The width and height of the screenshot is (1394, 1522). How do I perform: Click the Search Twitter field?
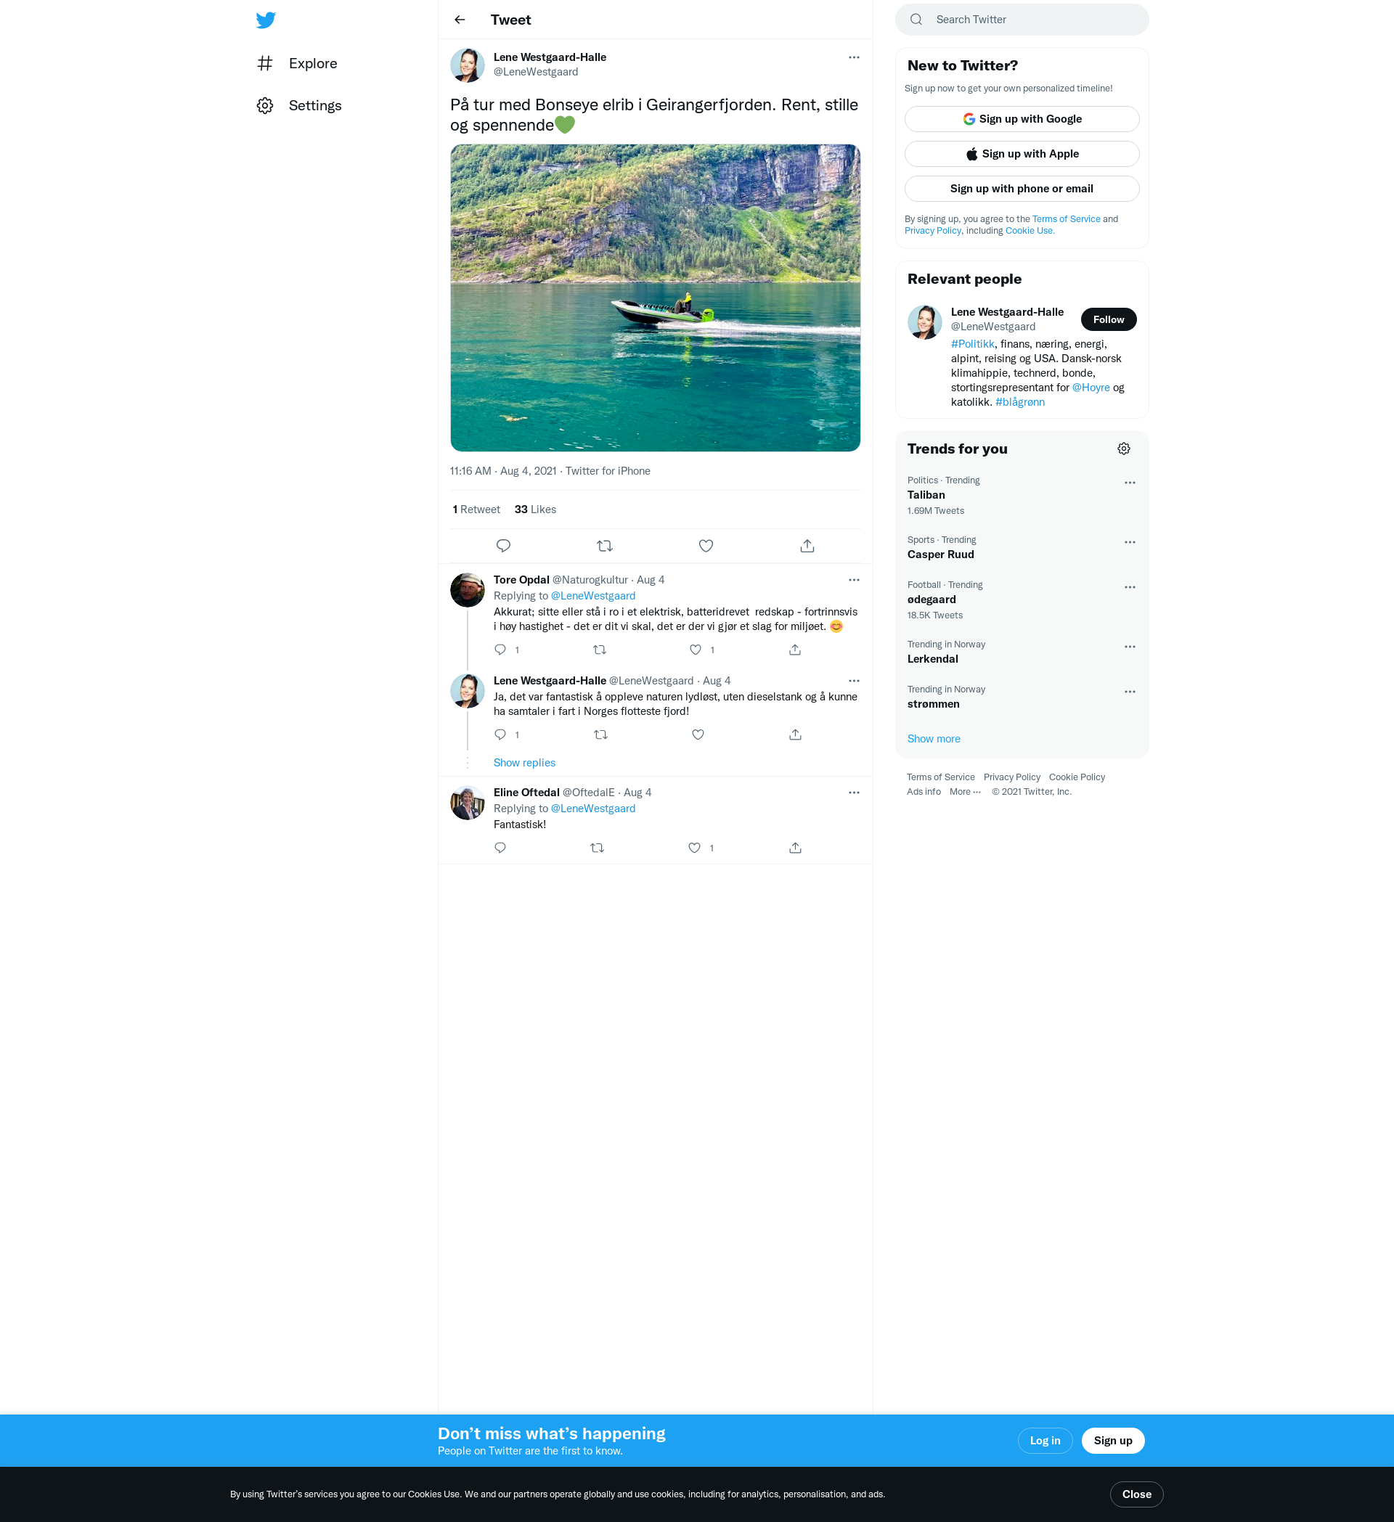(1021, 20)
